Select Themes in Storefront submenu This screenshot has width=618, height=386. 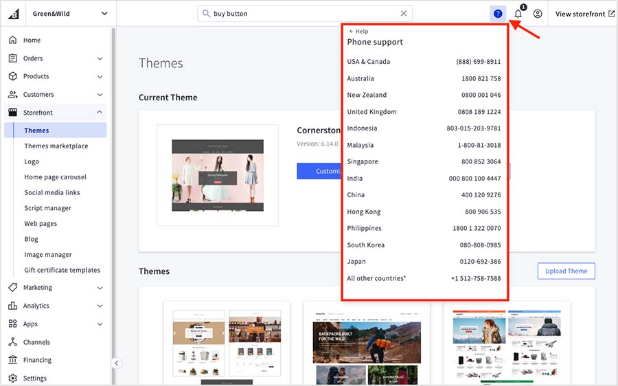pos(56,130)
